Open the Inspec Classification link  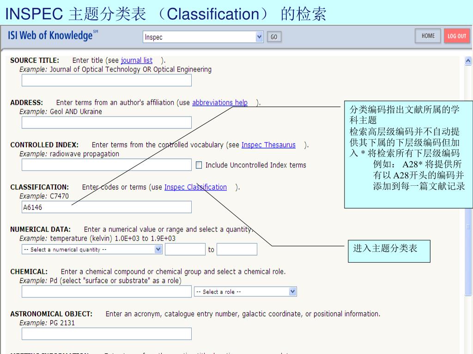click(x=195, y=187)
